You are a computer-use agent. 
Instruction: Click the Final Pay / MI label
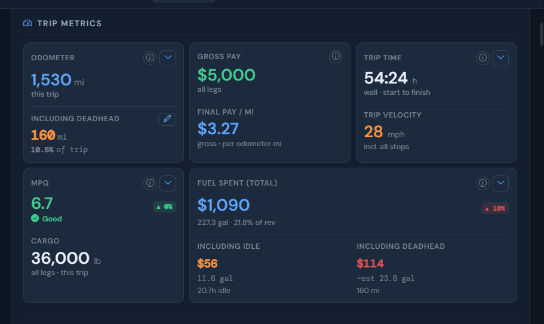click(226, 112)
